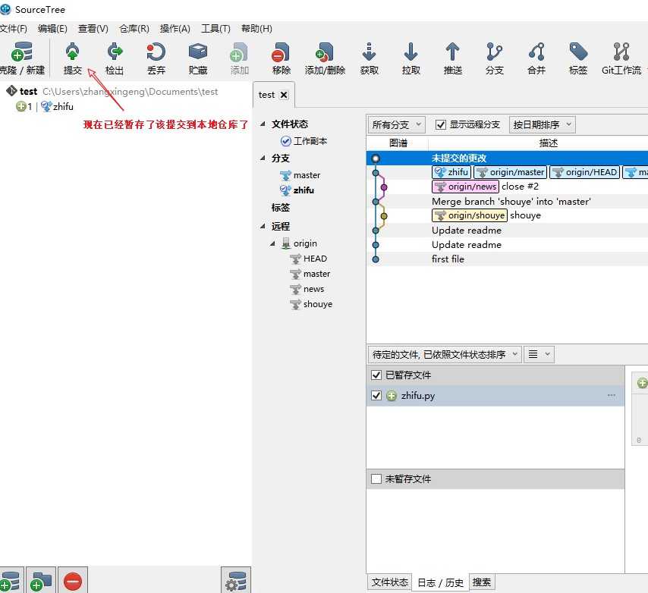Click the add folder icon in bookmarks bar
The image size is (648, 593).
click(x=40, y=581)
